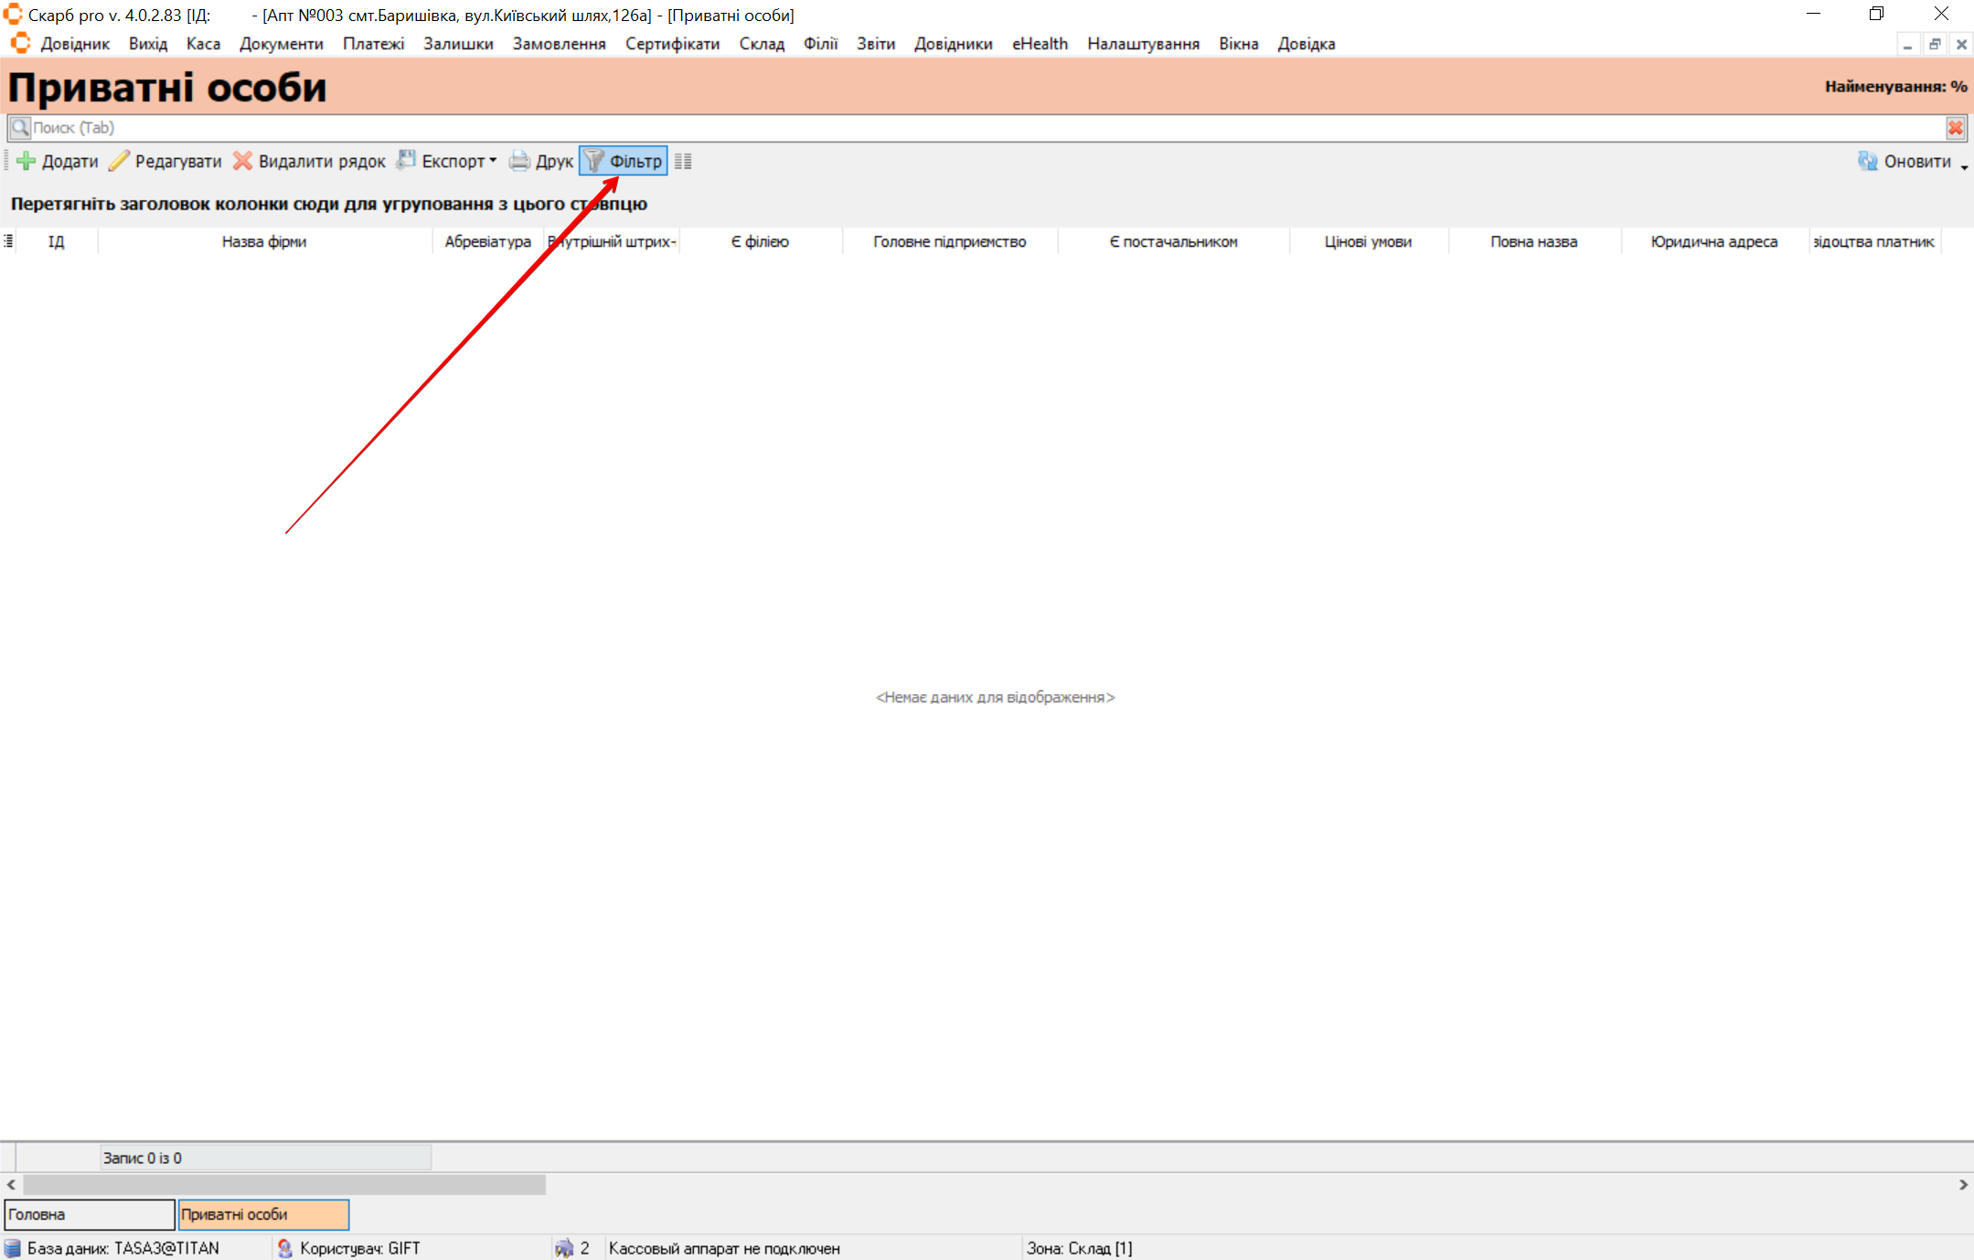
Task: Open the Документи menu
Action: point(281,44)
